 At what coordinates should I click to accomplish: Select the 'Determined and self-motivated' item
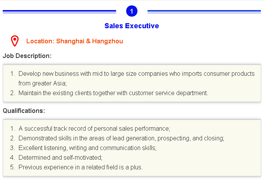[56, 157]
